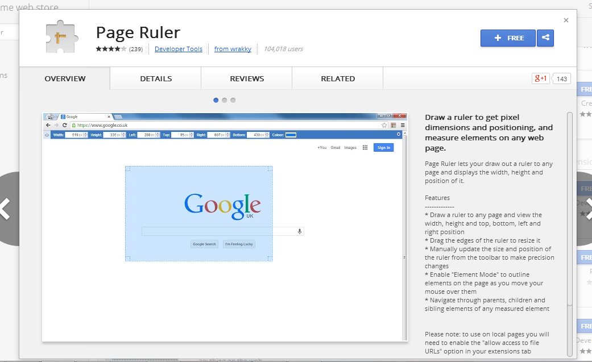This screenshot has height=362, width=592.
Task: Click the g+1 recommendation button
Action: click(x=539, y=78)
